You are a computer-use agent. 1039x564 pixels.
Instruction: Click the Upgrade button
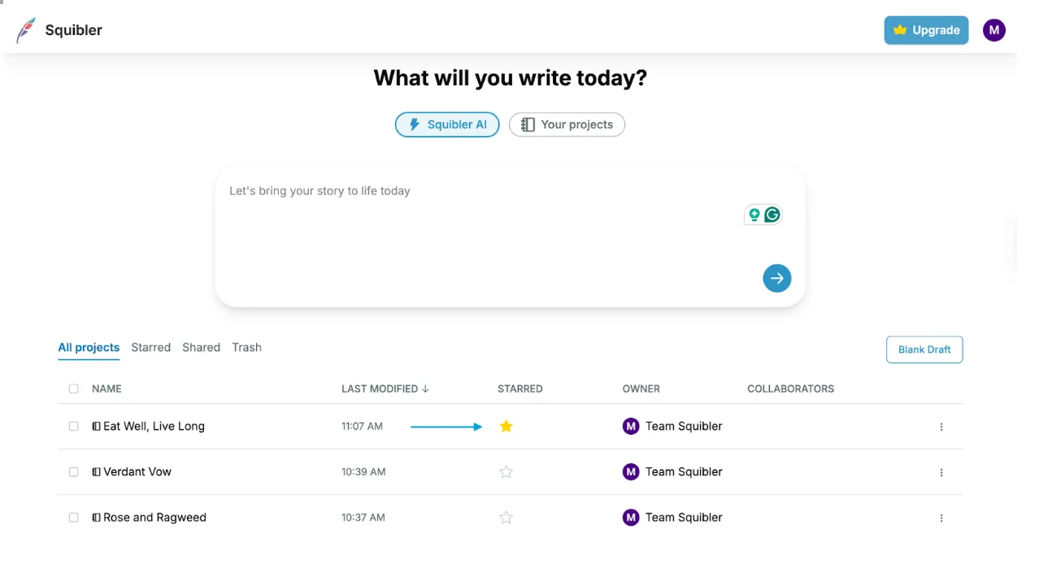926,30
